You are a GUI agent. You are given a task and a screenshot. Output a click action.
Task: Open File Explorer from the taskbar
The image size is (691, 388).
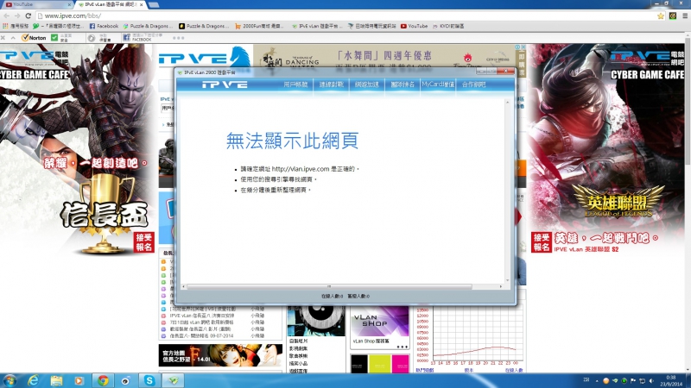[56, 380]
